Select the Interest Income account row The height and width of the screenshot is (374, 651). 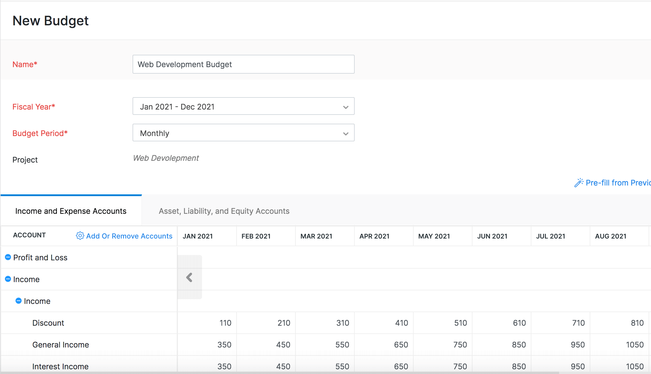pyautogui.click(x=60, y=366)
